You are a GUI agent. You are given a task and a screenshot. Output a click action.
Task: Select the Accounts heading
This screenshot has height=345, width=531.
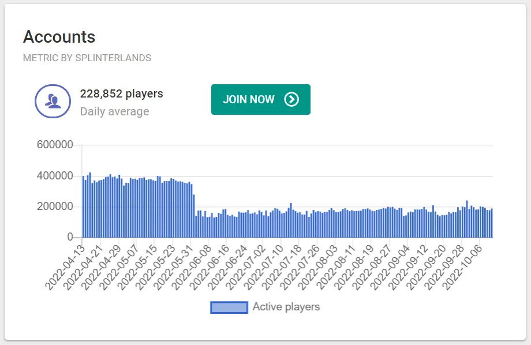click(59, 37)
